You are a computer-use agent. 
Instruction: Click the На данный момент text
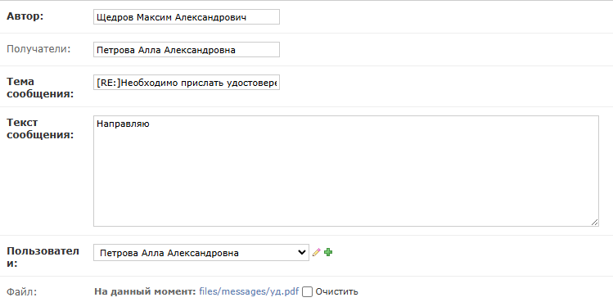[145, 292]
